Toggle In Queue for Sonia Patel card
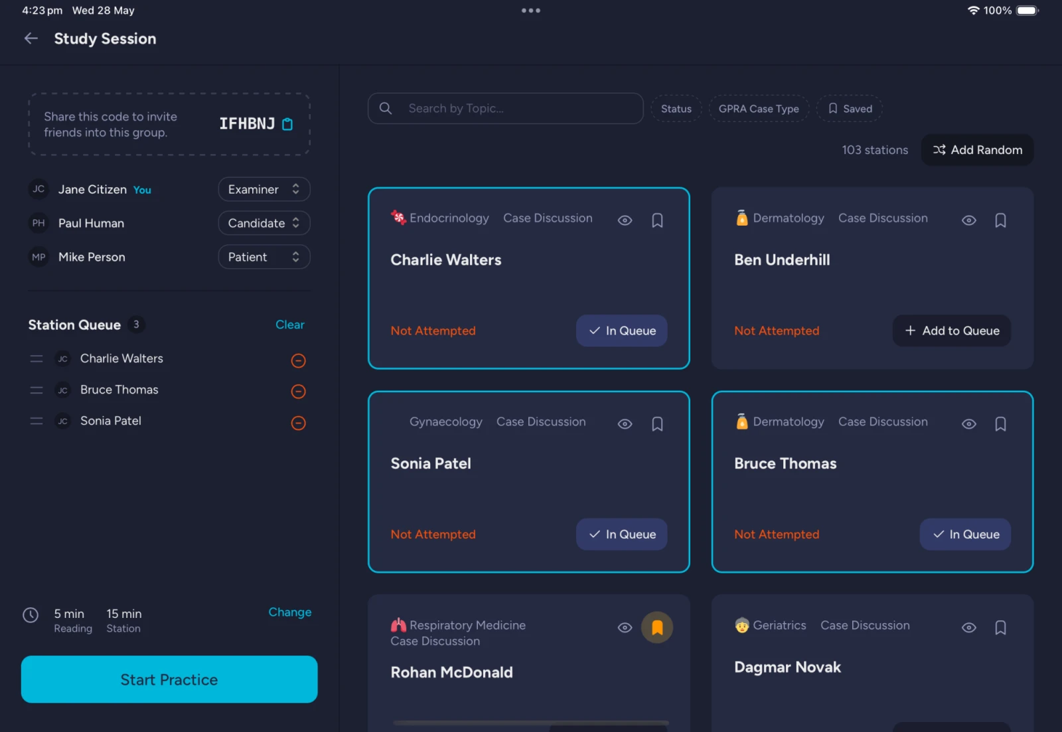Image resolution: width=1062 pixels, height=732 pixels. pyautogui.click(x=621, y=534)
